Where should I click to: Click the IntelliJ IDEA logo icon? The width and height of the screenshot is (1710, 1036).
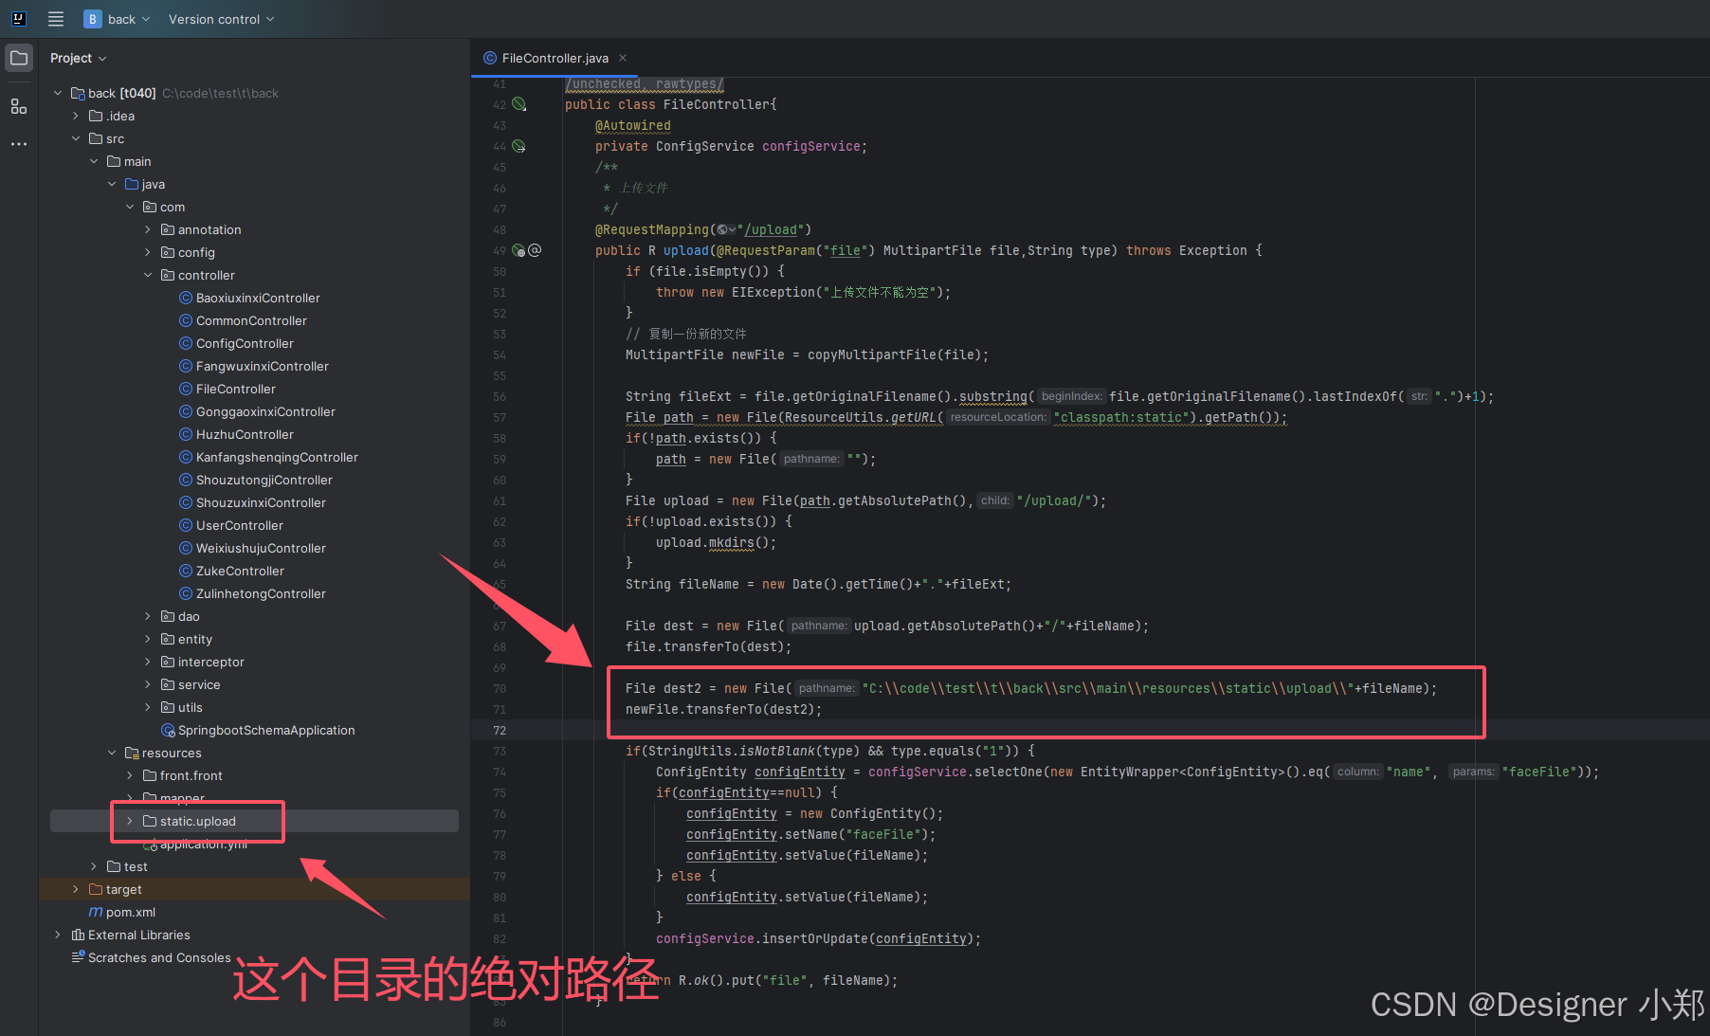[x=18, y=19]
